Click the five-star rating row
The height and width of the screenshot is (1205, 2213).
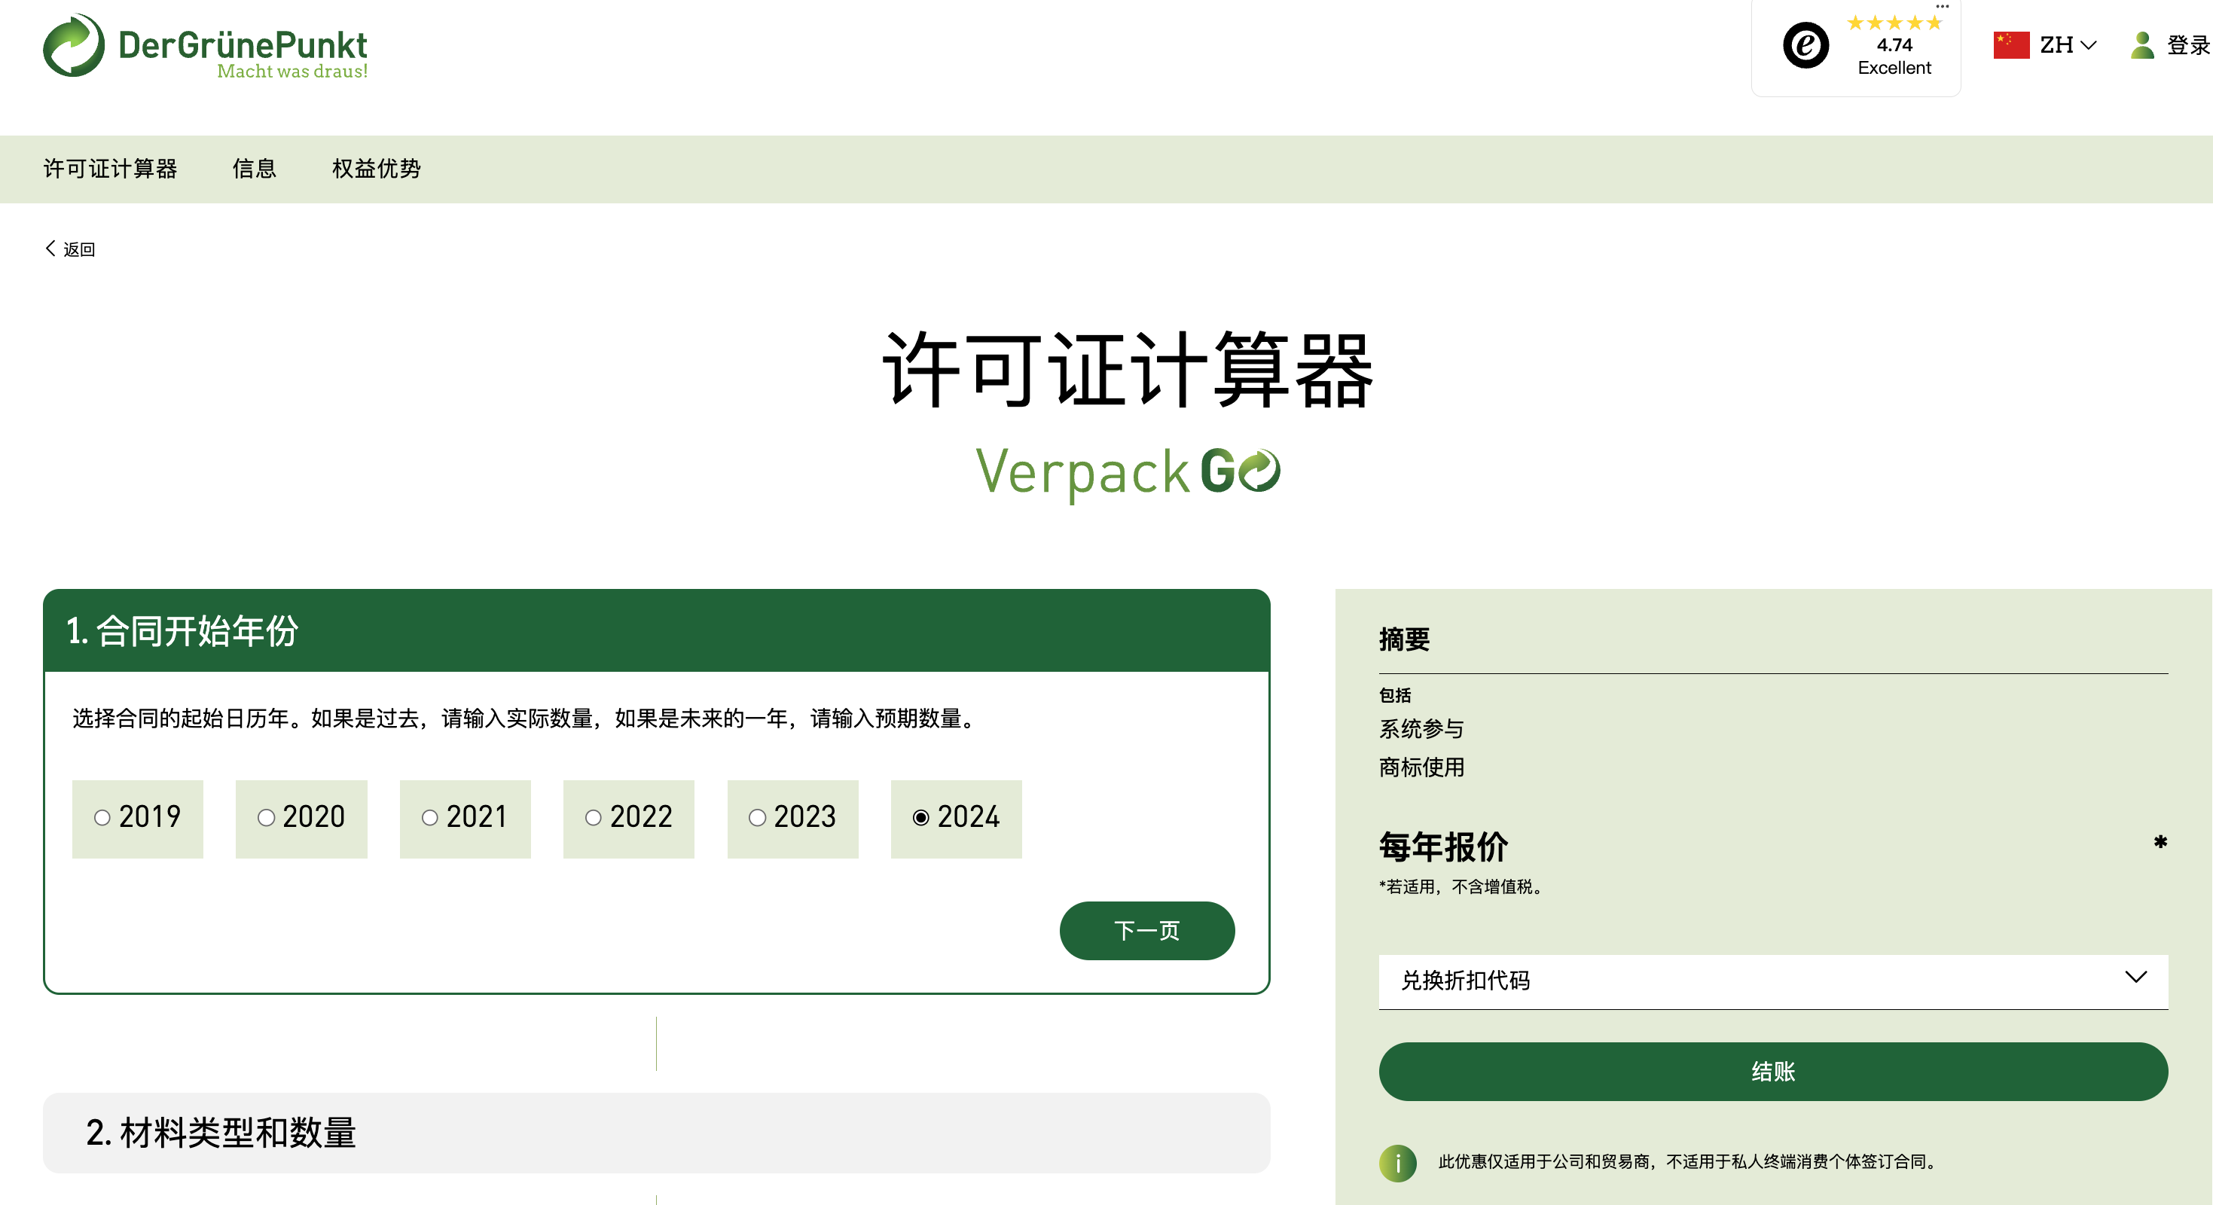click(x=1894, y=23)
